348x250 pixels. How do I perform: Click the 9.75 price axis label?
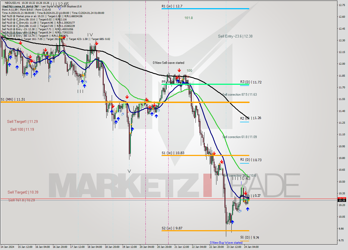342,240
